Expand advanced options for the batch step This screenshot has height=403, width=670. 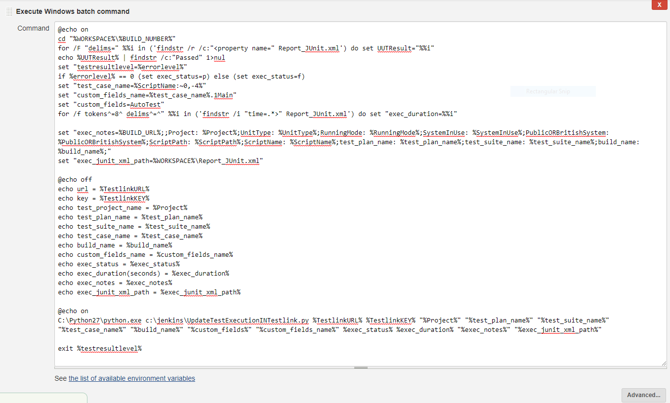coord(643,395)
